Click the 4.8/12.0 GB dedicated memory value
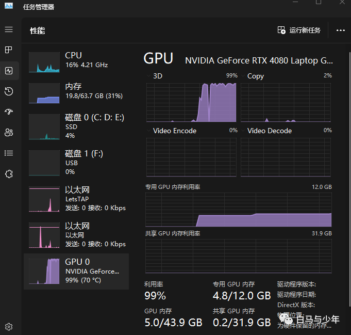Viewport: 351px width, 335px height. (x=242, y=296)
